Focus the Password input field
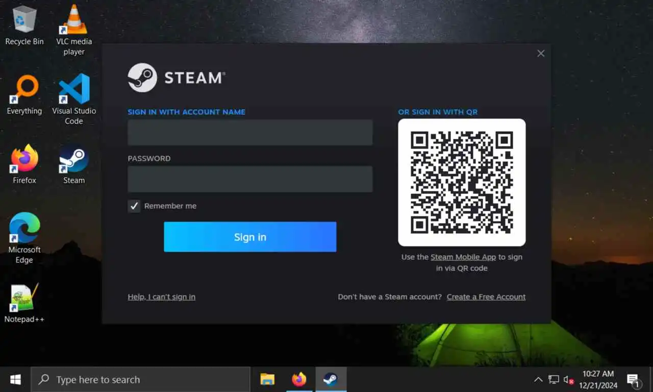Screen dimensions: 653x392 pos(250,179)
